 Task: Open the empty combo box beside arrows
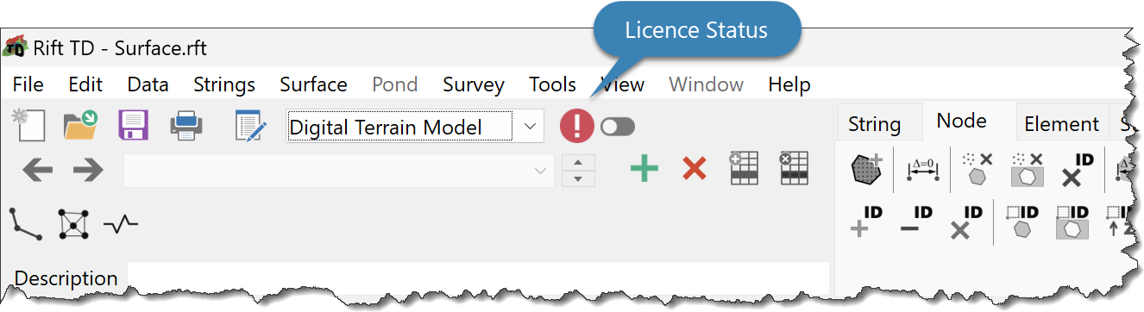(x=339, y=171)
